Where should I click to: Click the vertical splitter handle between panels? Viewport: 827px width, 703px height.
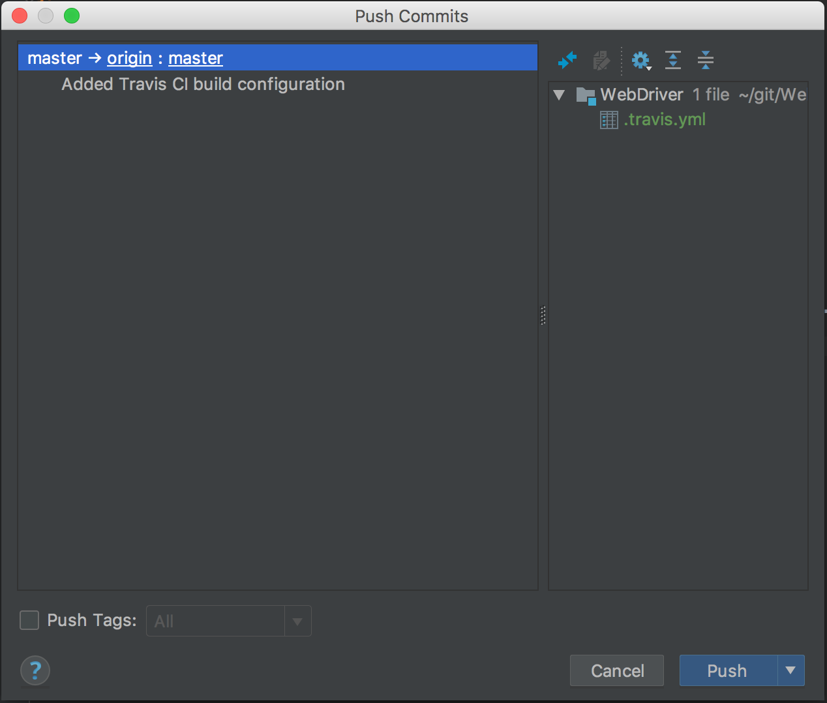coord(543,316)
